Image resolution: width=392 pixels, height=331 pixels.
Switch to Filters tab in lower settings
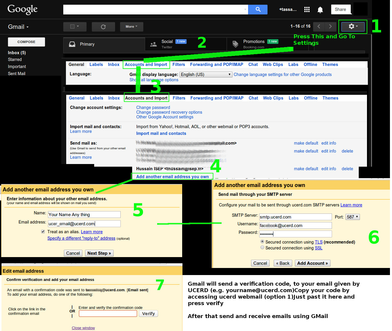click(179, 98)
